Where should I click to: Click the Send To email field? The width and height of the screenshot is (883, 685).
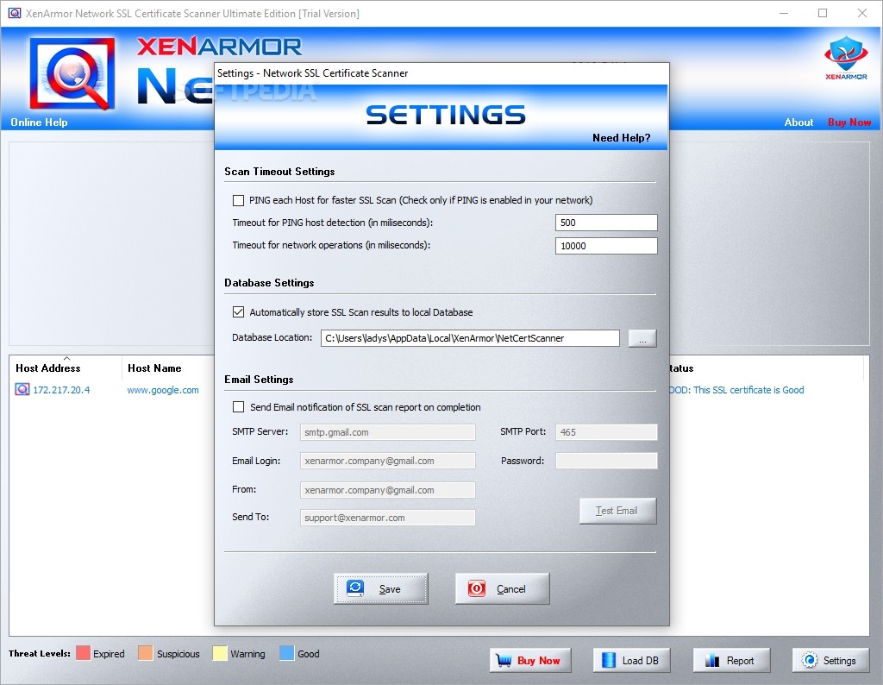coord(387,518)
